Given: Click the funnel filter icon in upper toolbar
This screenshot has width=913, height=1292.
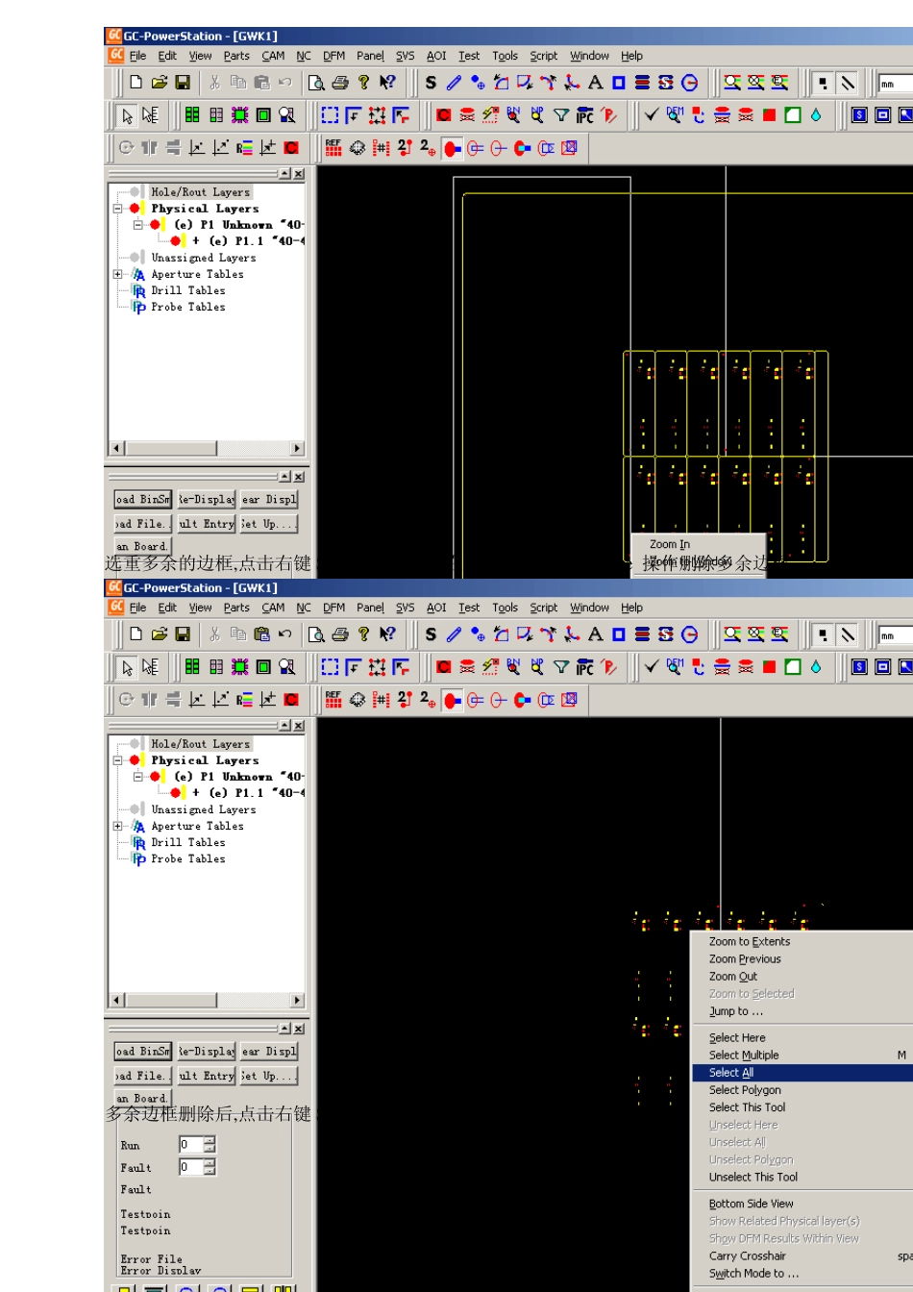Looking at the screenshot, I should pyautogui.click(x=561, y=115).
